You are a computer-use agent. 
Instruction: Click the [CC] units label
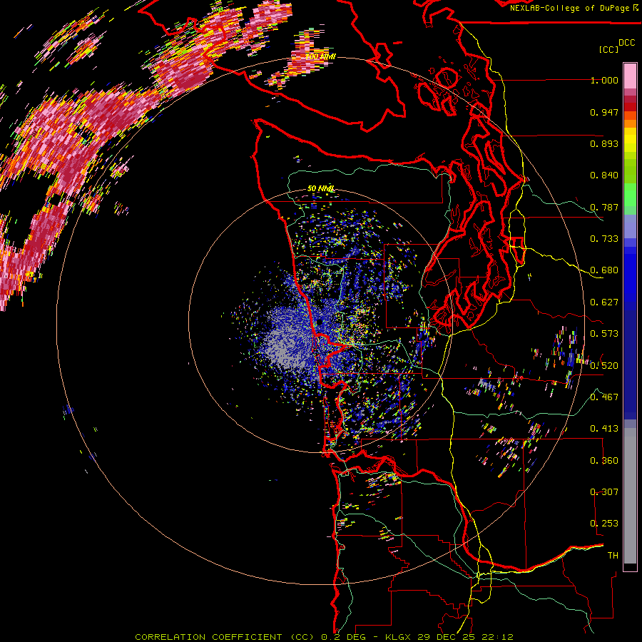click(x=608, y=49)
